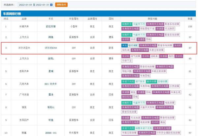Click the blue 其他 category tag
The height and width of the screenshot is (136, 198).
tap(124, 46)
